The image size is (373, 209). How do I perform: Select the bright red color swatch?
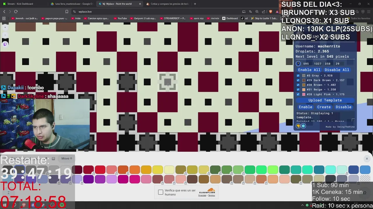tap(100, 170)
